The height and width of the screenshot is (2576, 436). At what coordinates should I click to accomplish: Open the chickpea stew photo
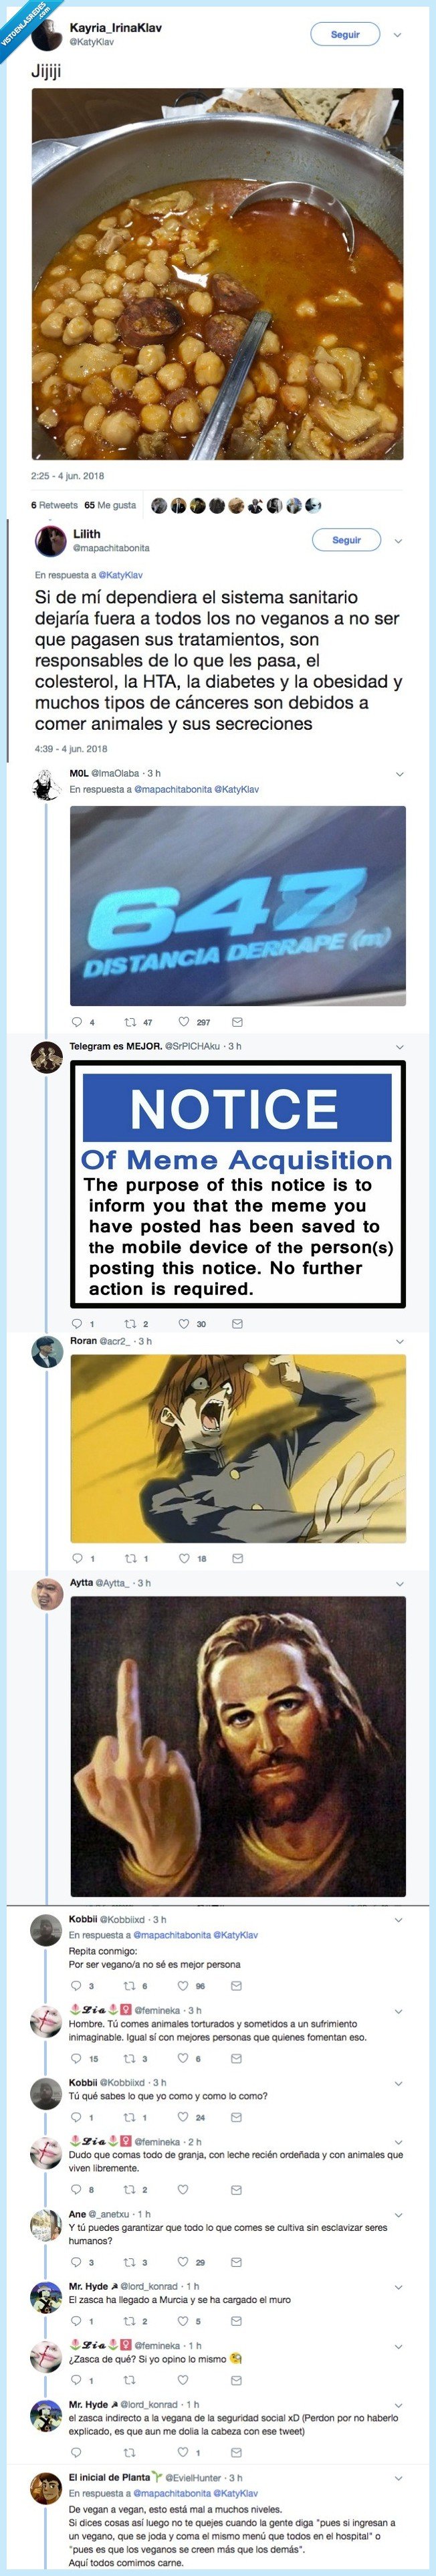(218, 275)
